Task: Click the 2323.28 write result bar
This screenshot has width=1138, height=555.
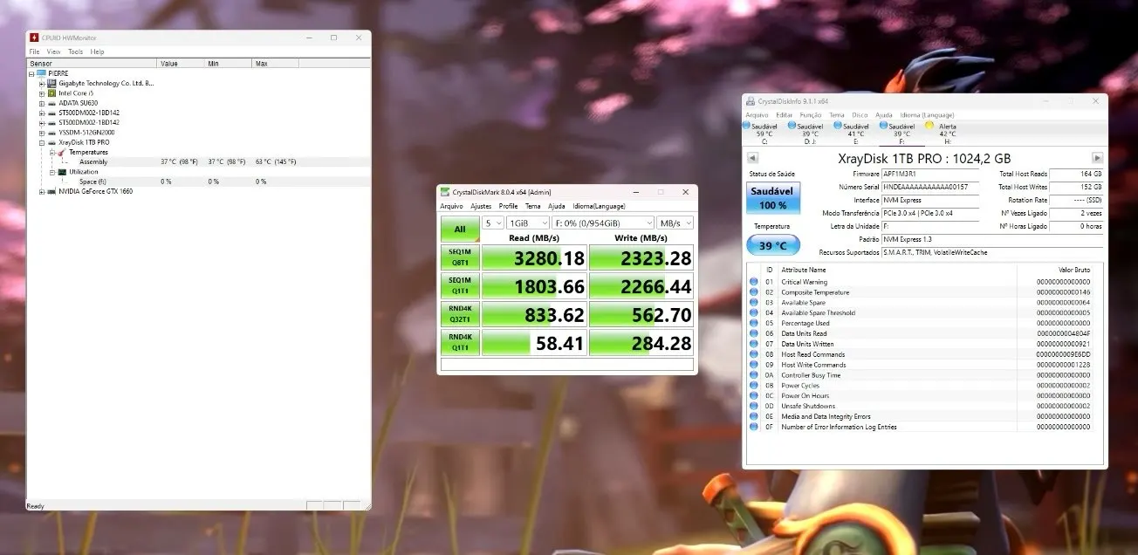Action: (641, 257)
